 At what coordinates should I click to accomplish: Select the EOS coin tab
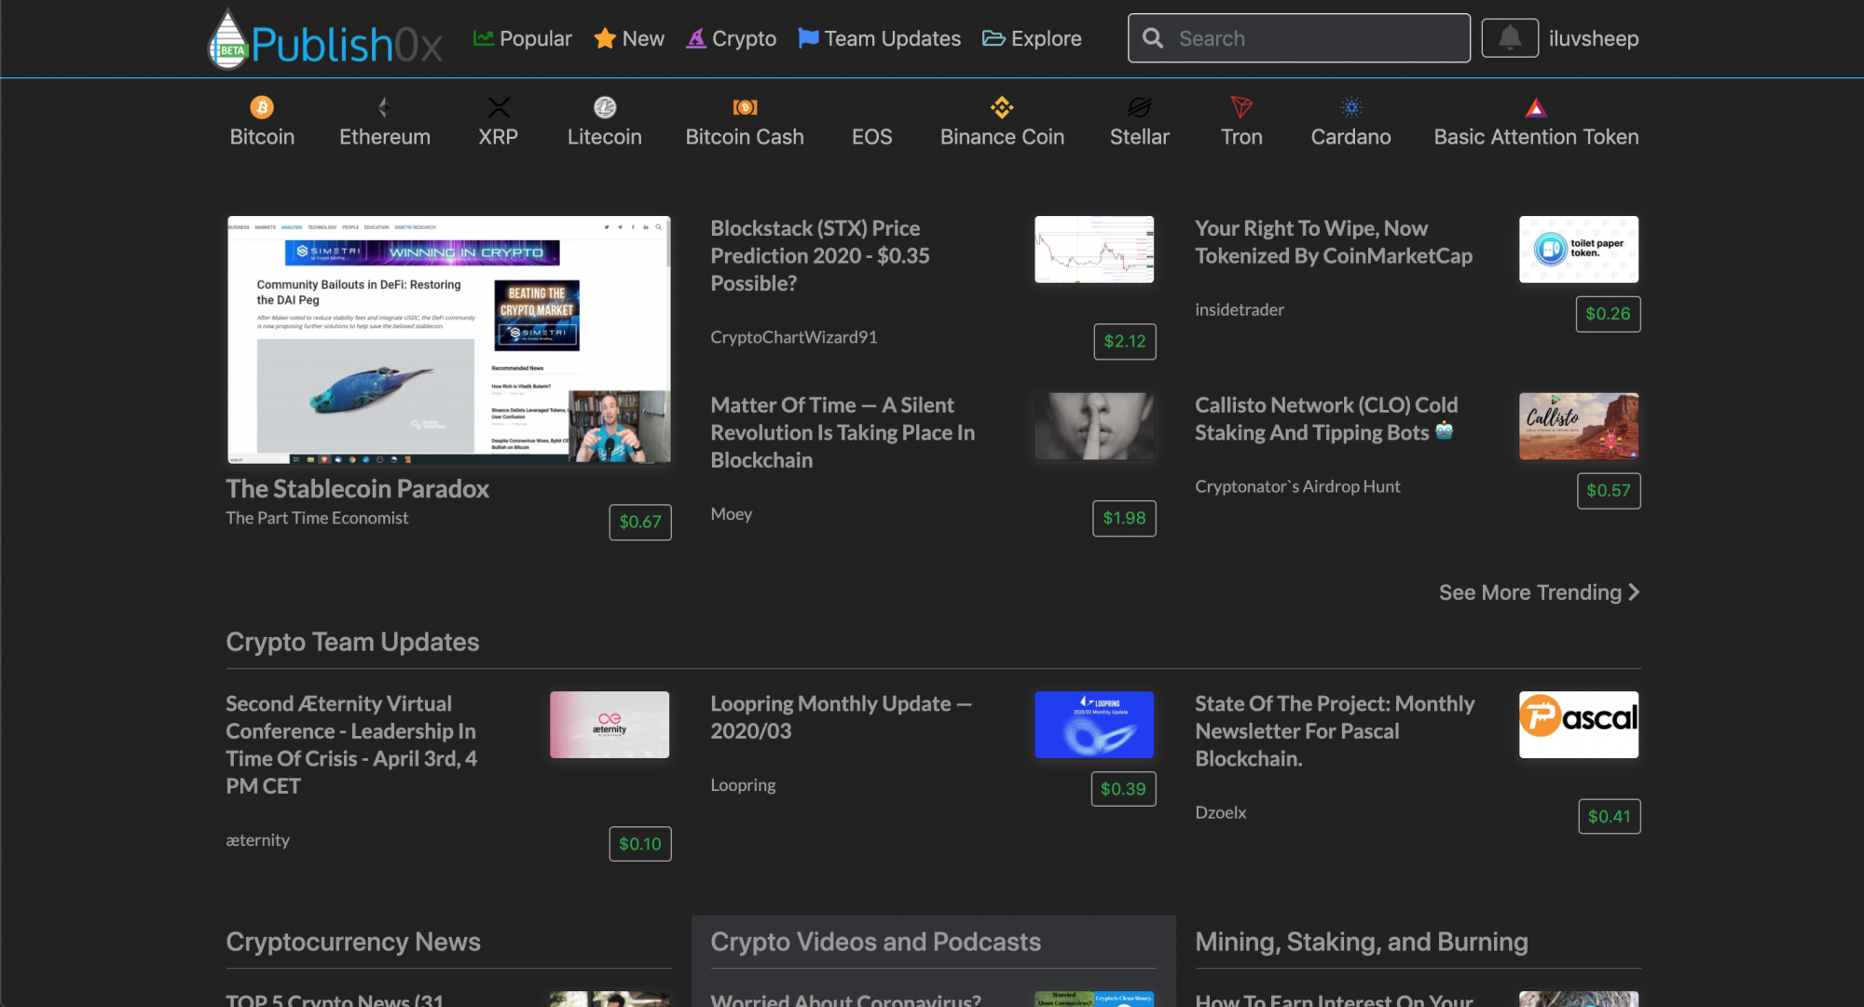point(872,137)
